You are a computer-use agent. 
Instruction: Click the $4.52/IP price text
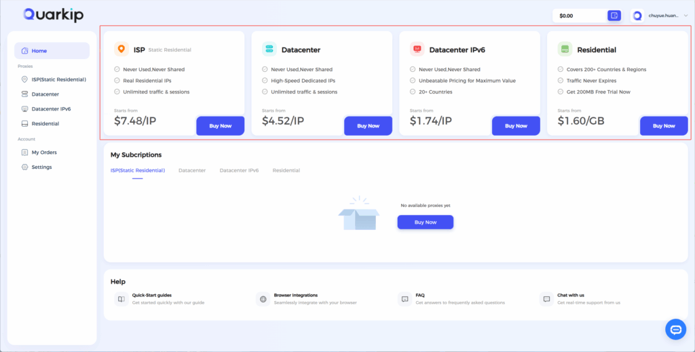click(283, 121)
